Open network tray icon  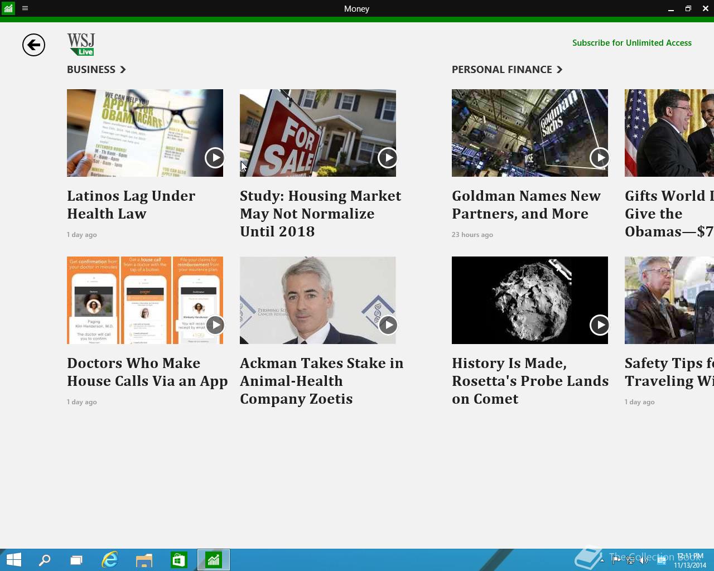[630, 560]
